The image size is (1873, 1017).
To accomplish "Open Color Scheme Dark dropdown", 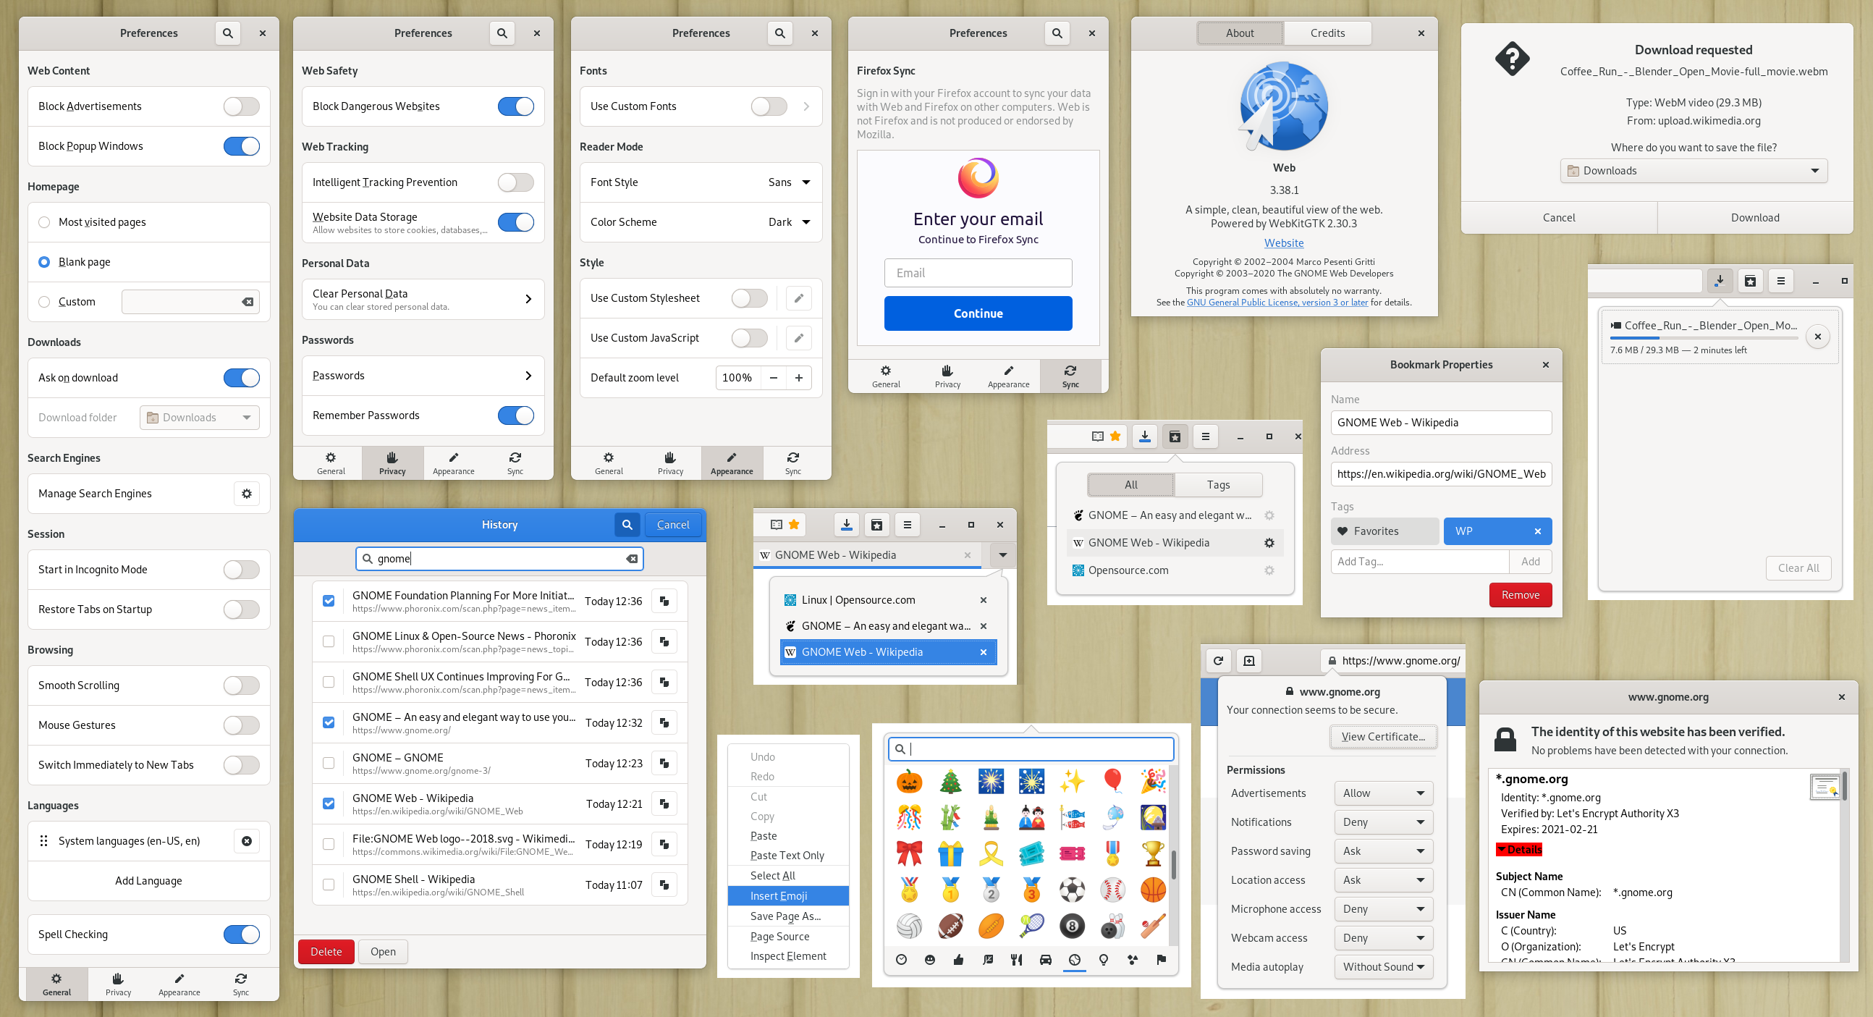I will [789, 222].
